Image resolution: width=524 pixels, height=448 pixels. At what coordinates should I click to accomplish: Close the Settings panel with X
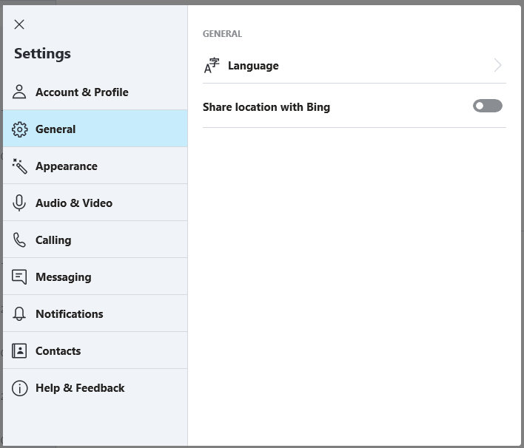point(19,24)
